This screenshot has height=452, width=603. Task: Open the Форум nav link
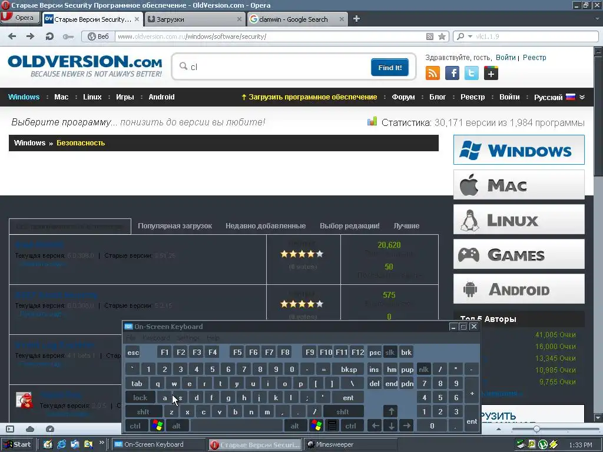[x=403, y=97]
